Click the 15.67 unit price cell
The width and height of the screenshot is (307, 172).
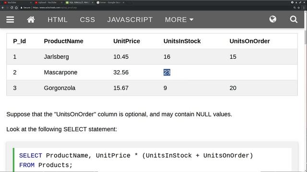click(x=121, y=88)
